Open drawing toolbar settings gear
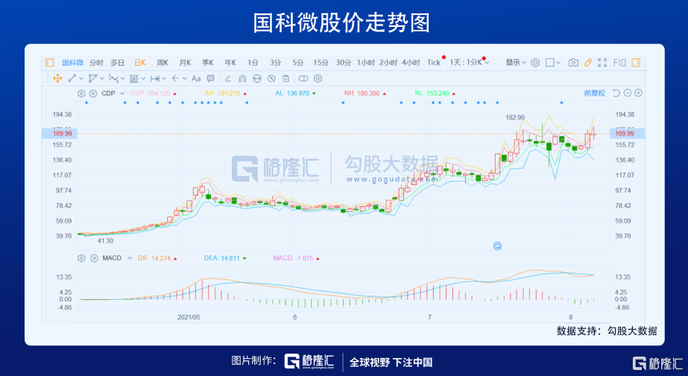The width and height of the screenshot is (688, 376). point(318,78)
